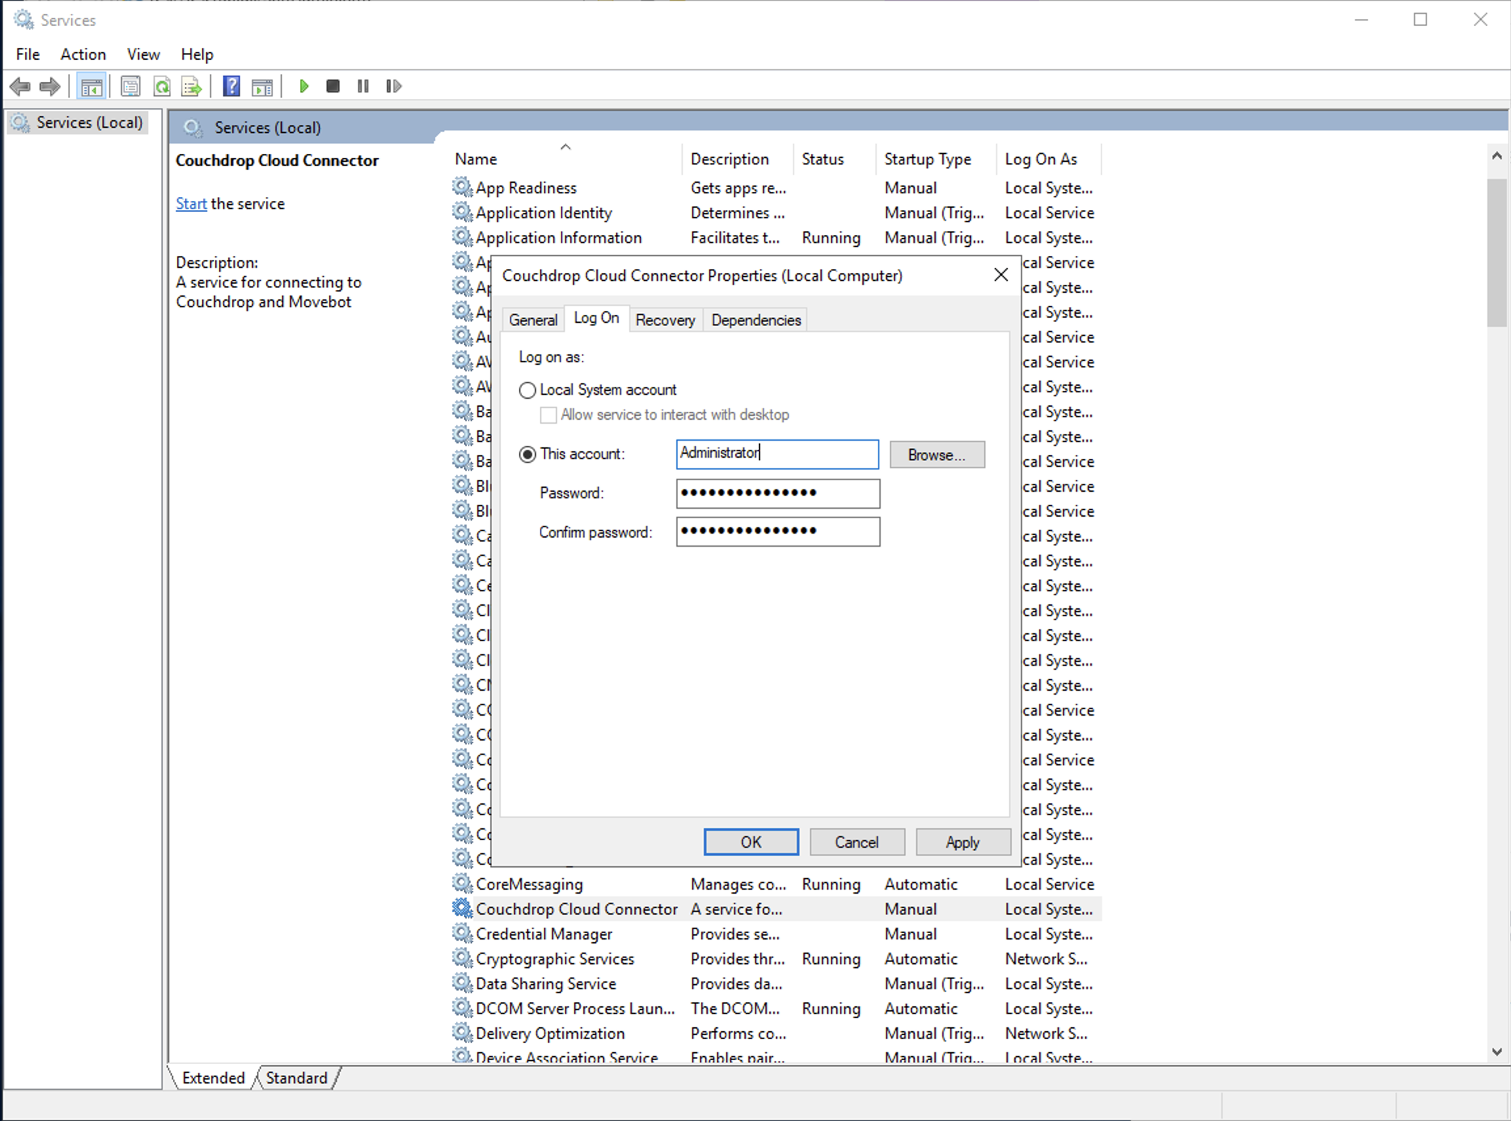Screen dimensions: 1511x1121
Task: Toggle Allow service to interact with desktop
Action: point(548,414)
